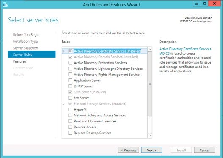Close the wizard with the X button

pos(215,4)
